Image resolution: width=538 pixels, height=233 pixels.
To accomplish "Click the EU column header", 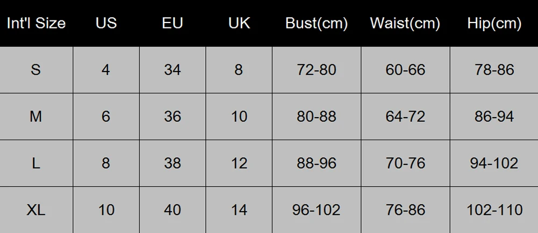I will click(173, 24).
